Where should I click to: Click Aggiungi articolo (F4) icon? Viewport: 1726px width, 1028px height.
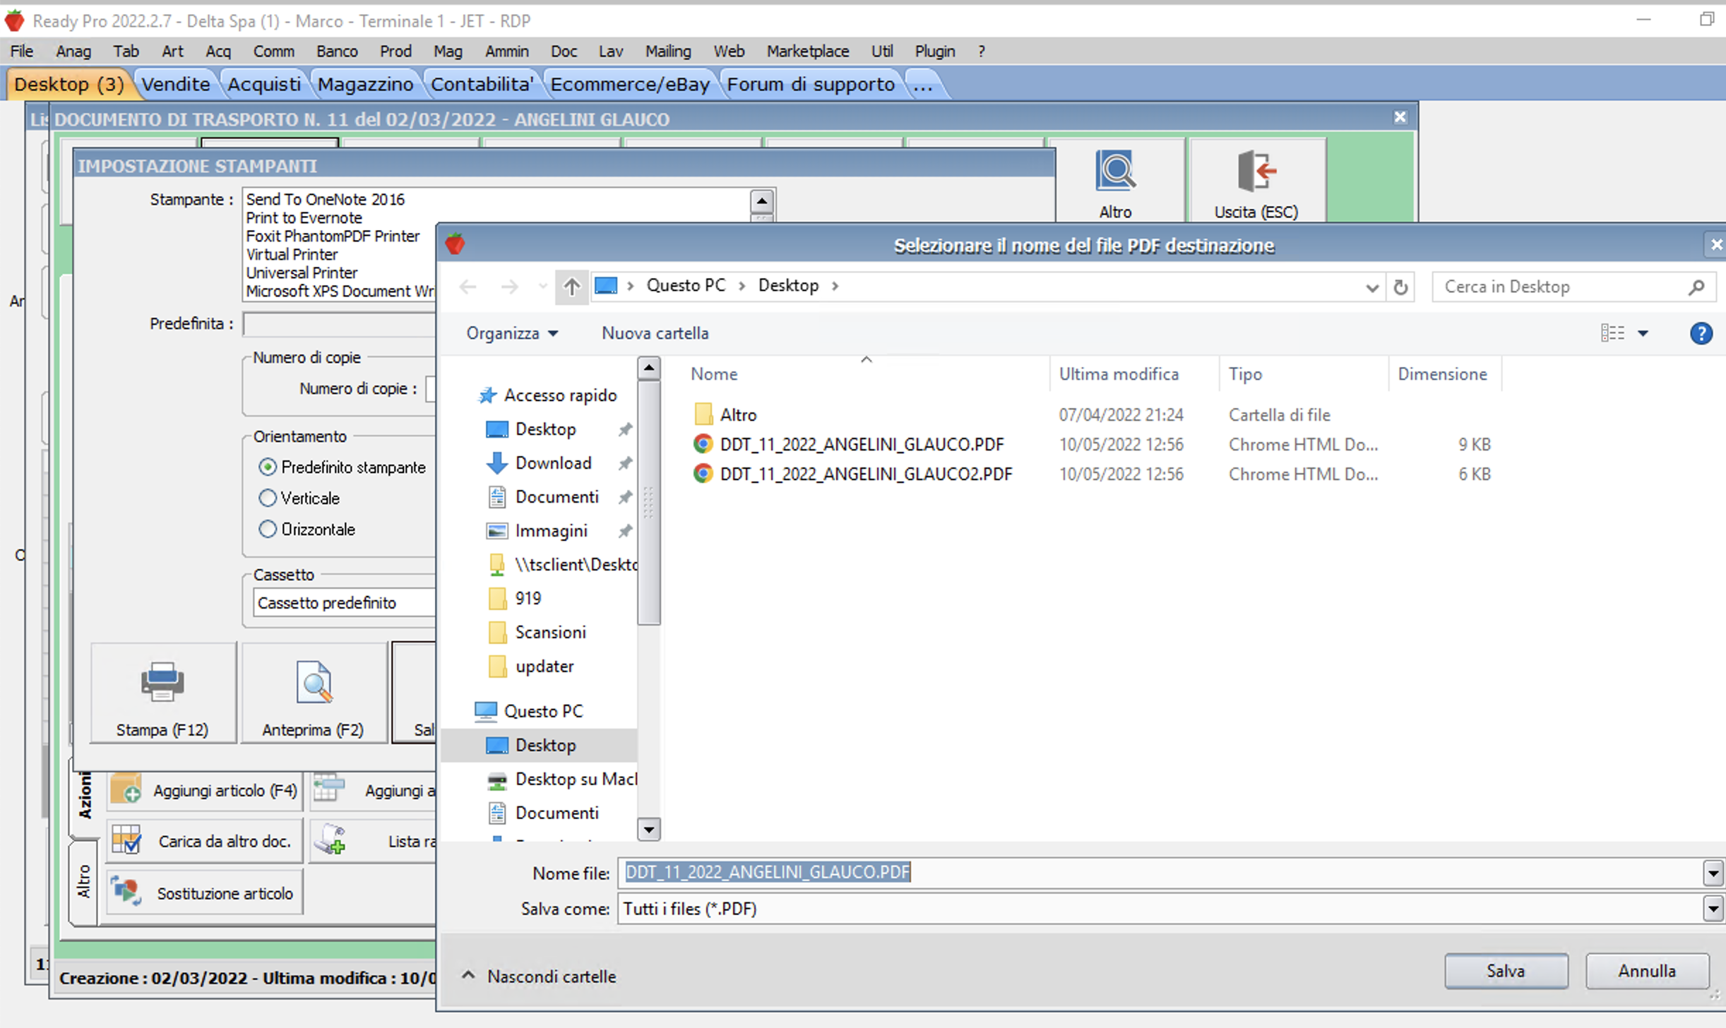click(126, 790)
